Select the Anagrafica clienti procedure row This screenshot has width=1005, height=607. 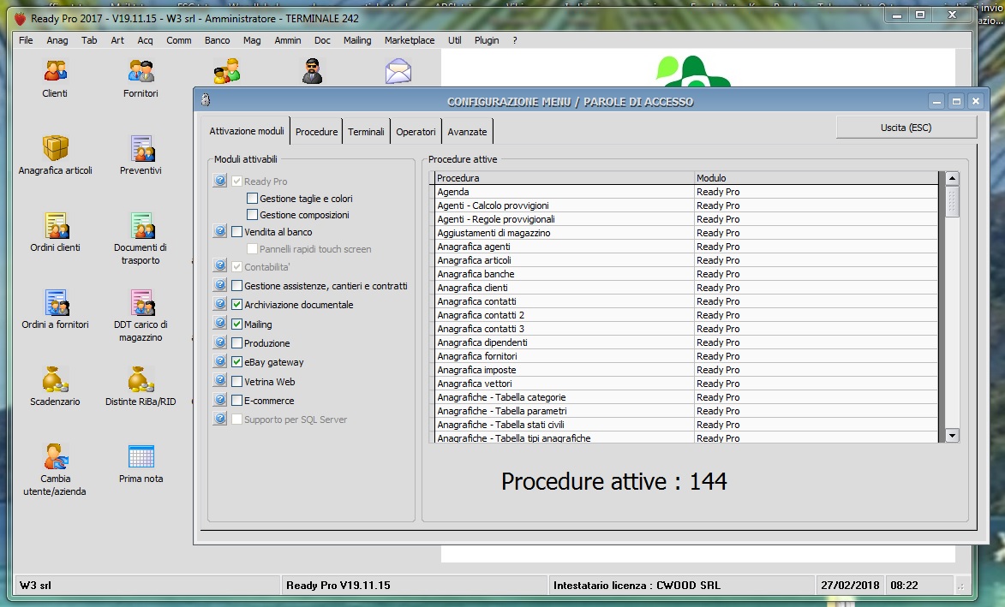[x=685, y=288]
